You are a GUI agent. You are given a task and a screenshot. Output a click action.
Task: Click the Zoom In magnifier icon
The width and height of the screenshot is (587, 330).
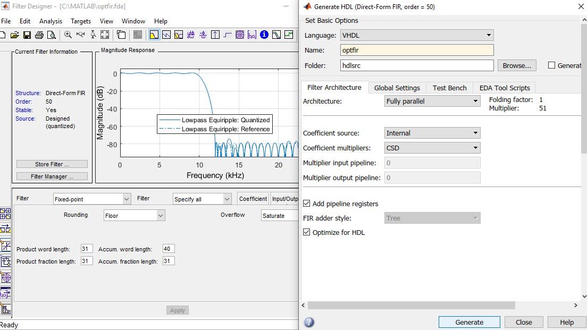pyautogui.click(x=68, y=35)
